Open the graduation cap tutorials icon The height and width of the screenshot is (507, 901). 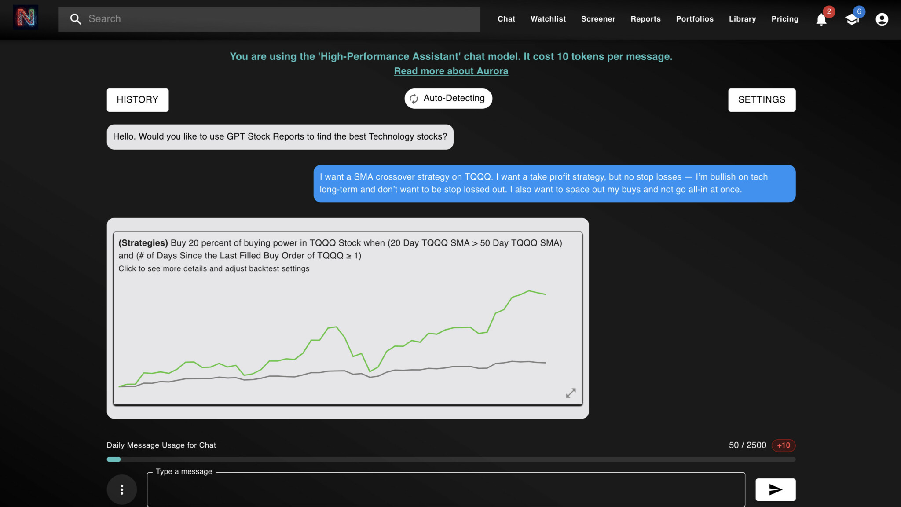pos(852,19)
